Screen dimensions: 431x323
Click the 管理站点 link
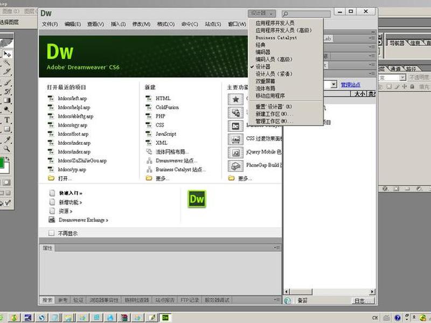tap(351, 85)
